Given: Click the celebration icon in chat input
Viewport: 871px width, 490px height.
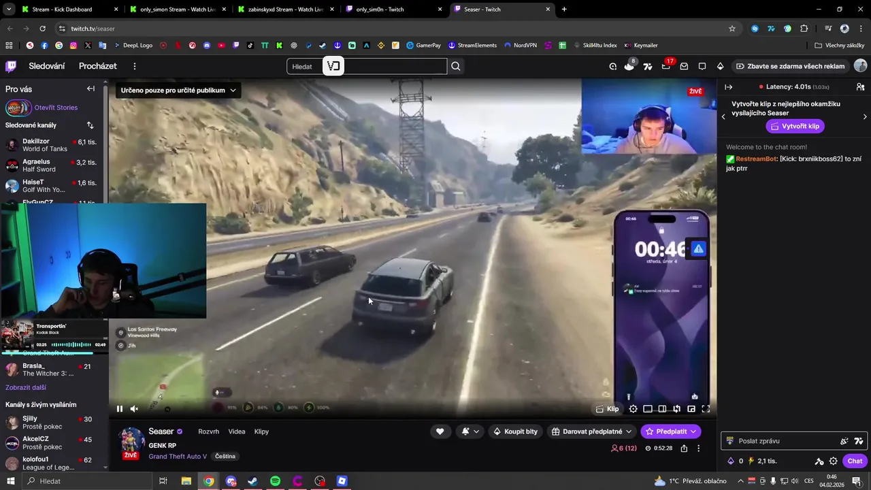Looking at the screenshot, I should point(844,441).
